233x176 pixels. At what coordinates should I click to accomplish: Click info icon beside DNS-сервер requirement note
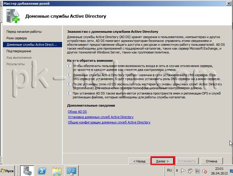pyautogui.click(x=69, y=75)
